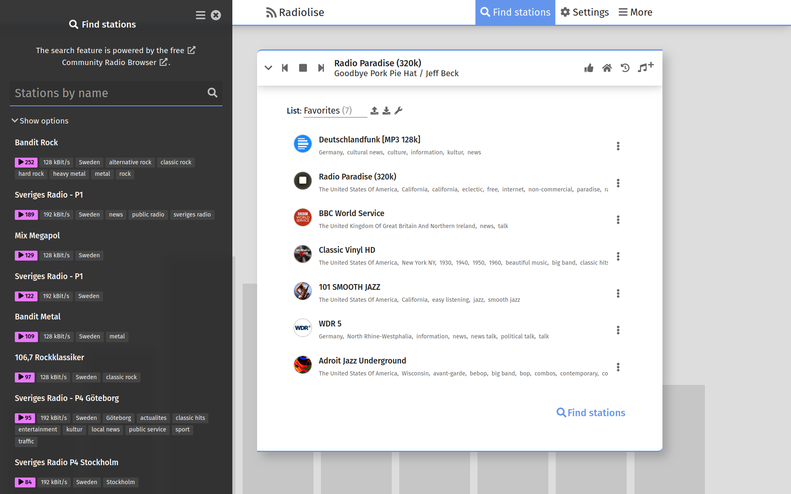Viewport: 791px width, 494px height.
Task: Click magnifier icon in search field
Action: click(x=212, y=93)
